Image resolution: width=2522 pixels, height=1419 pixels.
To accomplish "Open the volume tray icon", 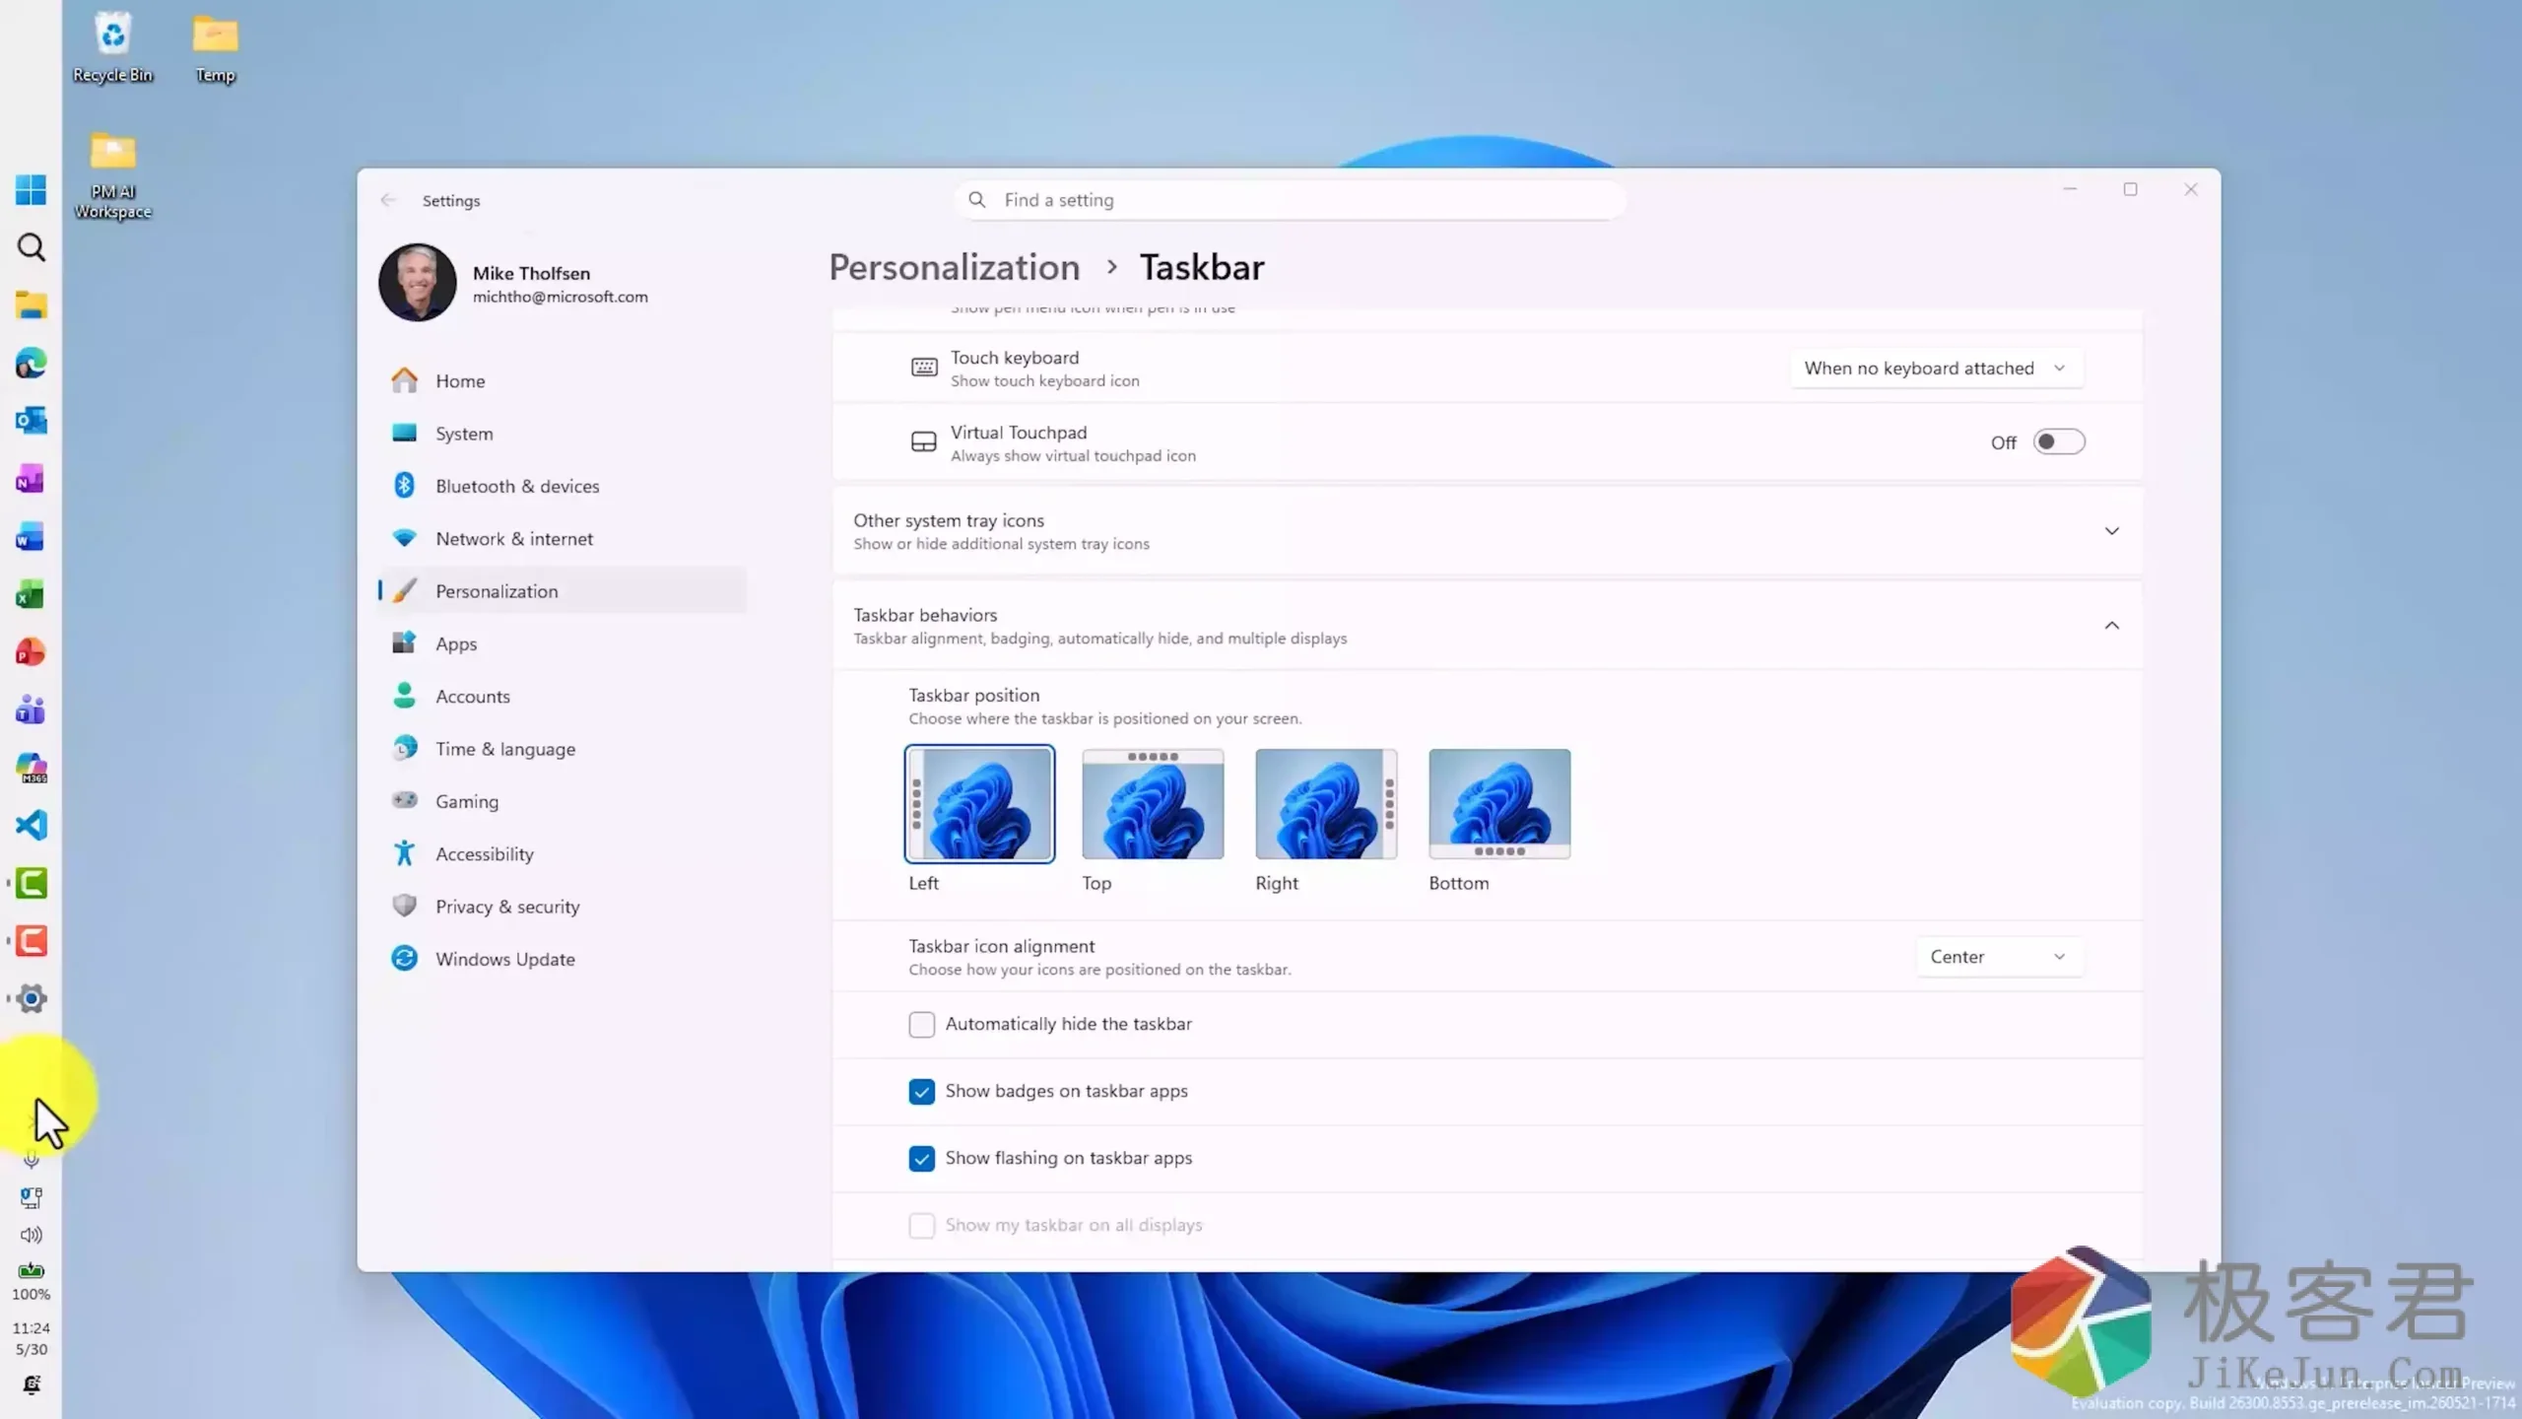I will click(31, 1235).
